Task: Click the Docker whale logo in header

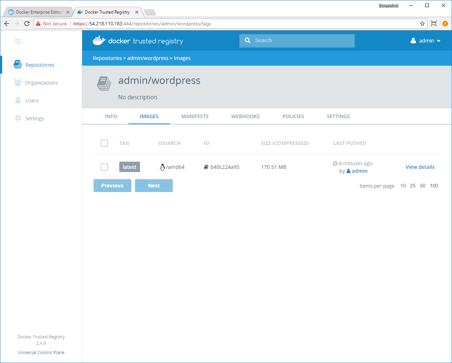Action: pyautogui.click(x=99, y=41)
